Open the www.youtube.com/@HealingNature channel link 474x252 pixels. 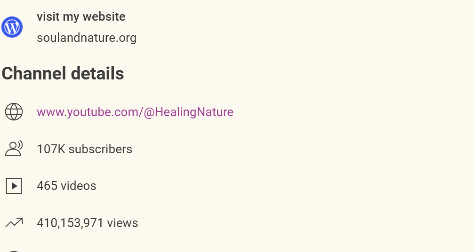135,112
